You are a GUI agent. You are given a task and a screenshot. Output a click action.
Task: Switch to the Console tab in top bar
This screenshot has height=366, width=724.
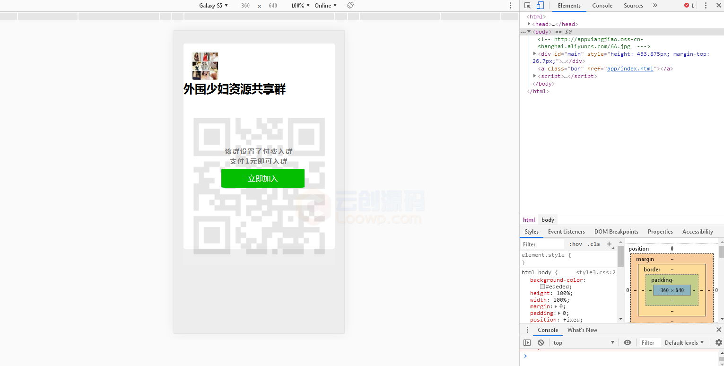tap(602, 6)
